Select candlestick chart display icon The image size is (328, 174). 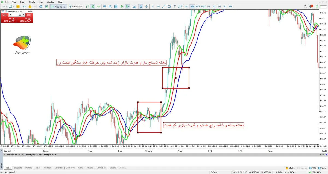(93, 7)
